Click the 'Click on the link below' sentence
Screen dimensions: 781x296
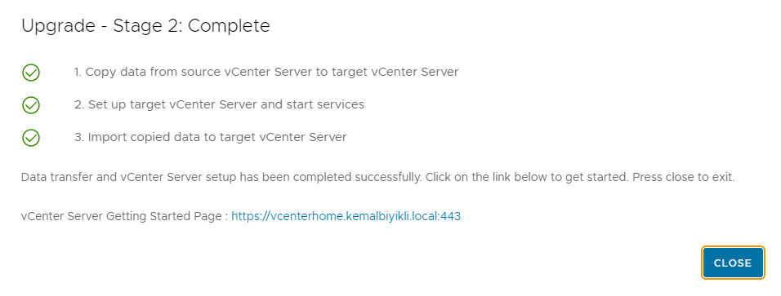pos(528,177)
